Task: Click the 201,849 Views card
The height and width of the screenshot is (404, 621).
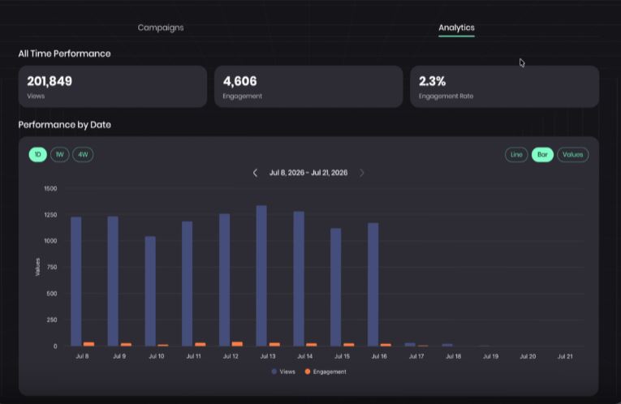Action: coord(113,87)
